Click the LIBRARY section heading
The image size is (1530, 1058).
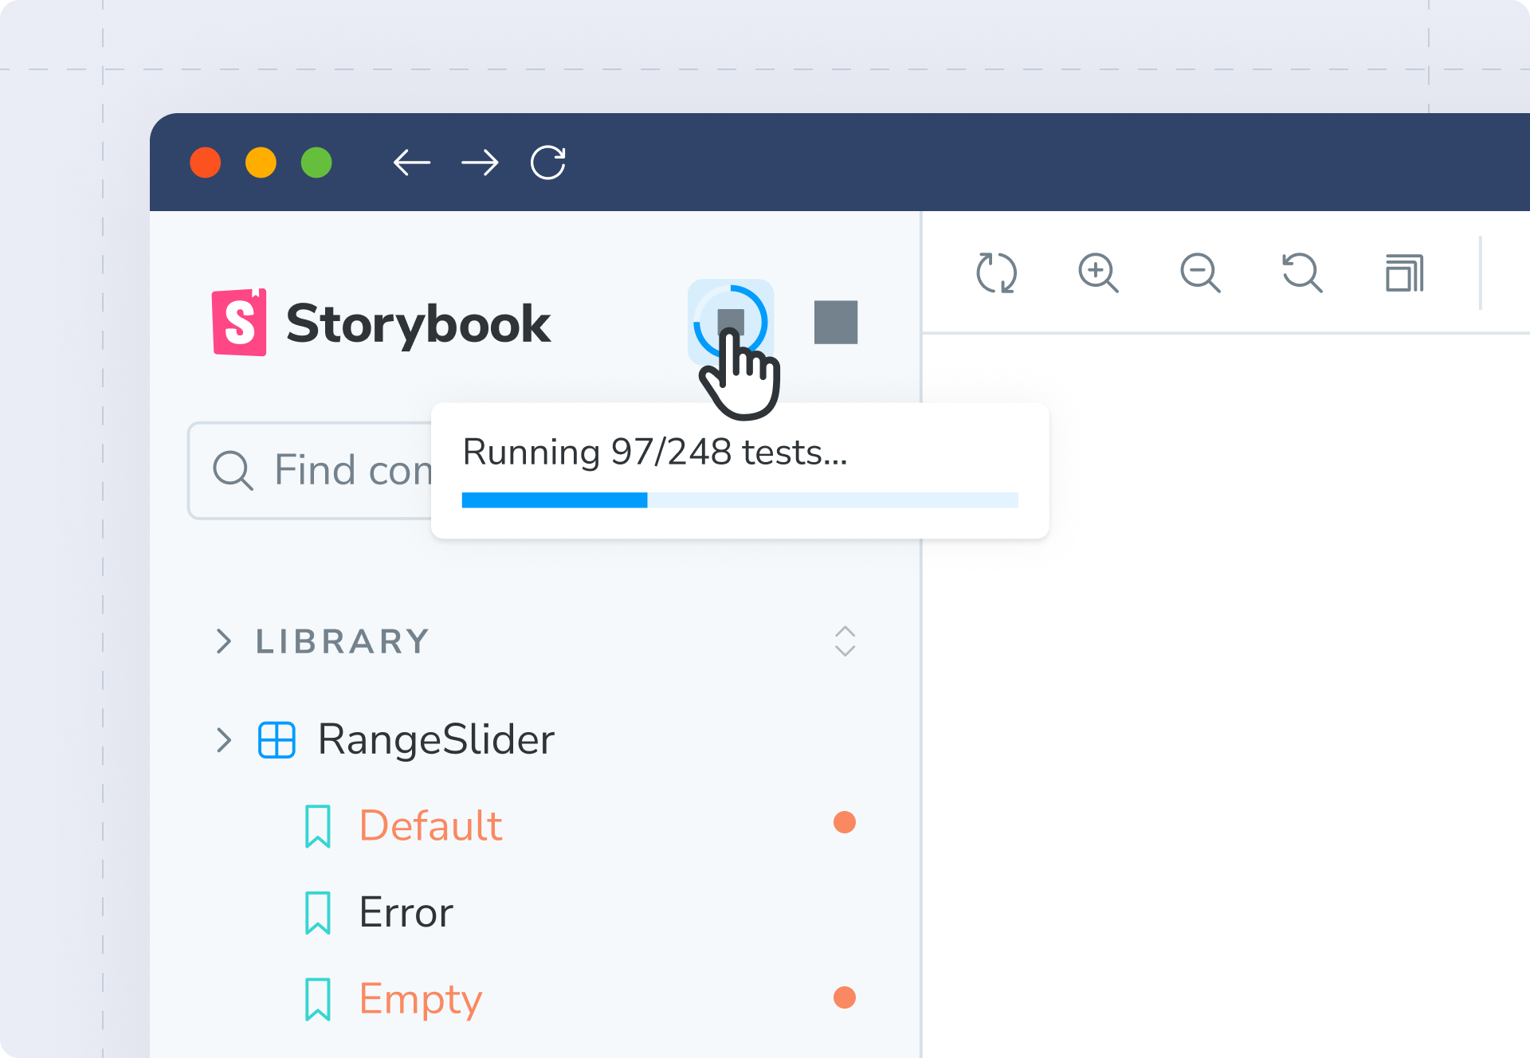[343, 641]
